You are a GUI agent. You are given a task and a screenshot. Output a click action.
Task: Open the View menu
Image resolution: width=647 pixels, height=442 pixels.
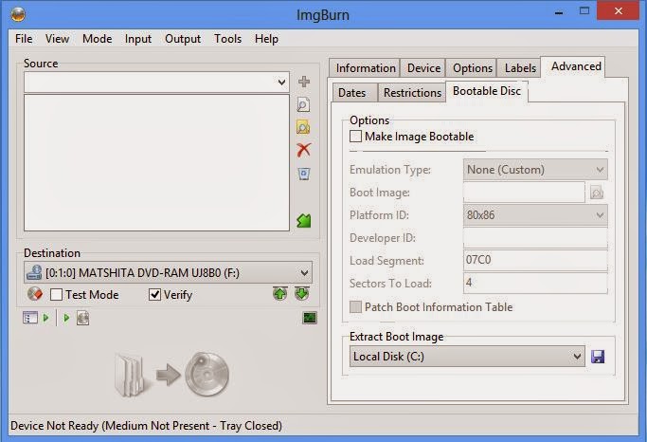(x=57, y=39)
